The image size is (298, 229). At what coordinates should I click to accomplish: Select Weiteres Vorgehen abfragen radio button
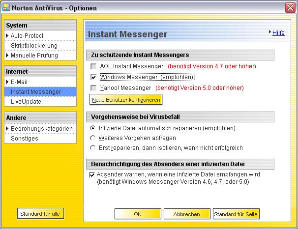click(92, 138)
